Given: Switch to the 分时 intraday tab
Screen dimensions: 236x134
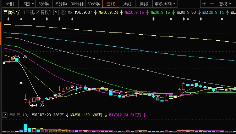Looking at the screenshot, I should click(x=10, y=4).
